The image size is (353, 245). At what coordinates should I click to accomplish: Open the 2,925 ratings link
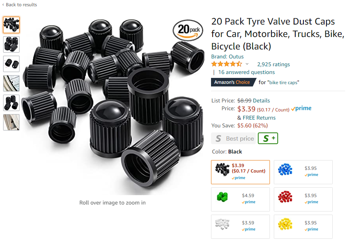[x=273, y=64]
